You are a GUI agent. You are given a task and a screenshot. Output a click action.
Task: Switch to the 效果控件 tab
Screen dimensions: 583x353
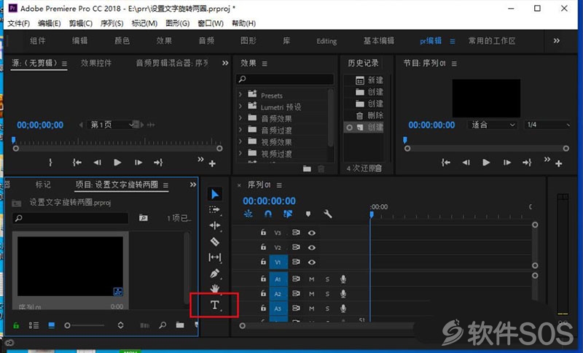tap(96, 63)
